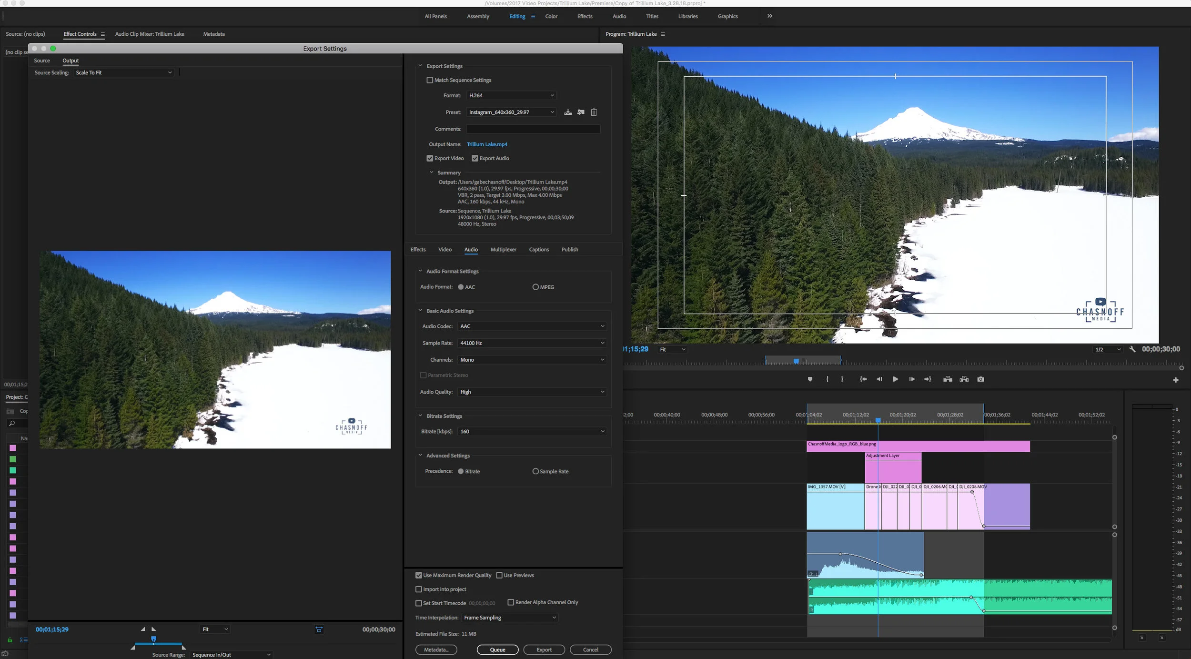Check Import into project checkbox

tap(419, 589)
